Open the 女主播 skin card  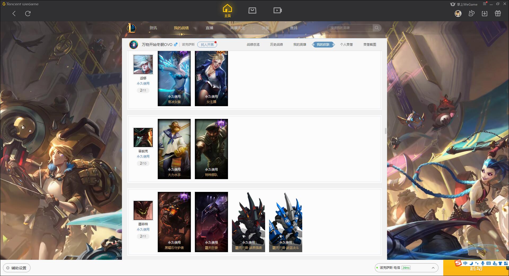[211, 79]
